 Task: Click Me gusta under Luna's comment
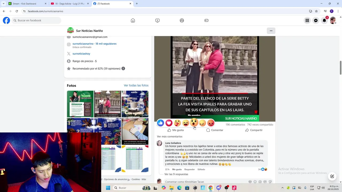177,169
